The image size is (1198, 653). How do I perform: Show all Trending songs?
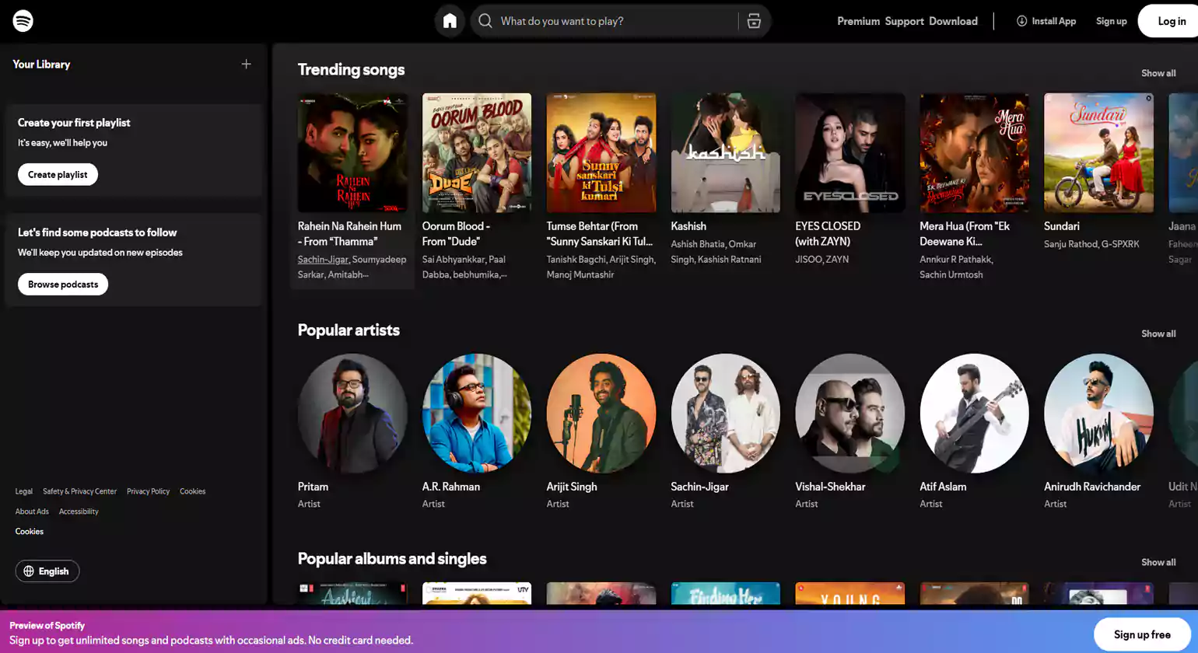1158,73
